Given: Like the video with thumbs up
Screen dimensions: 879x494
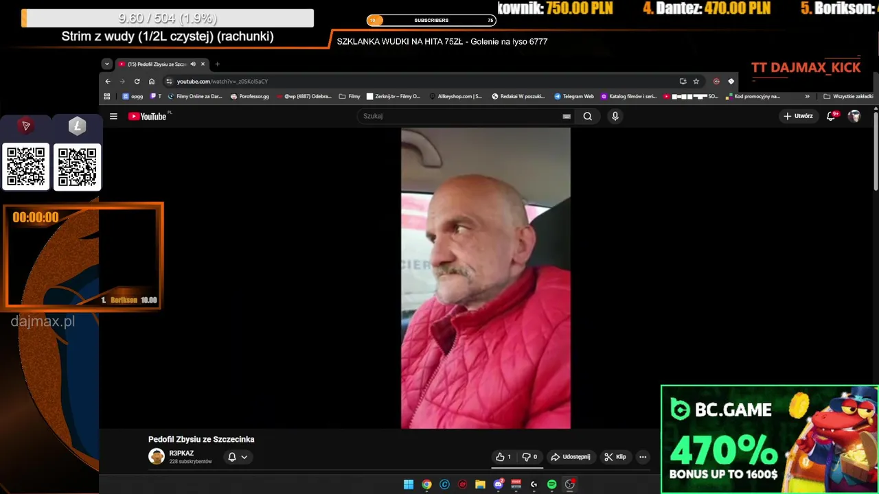Looking at the screenshot, I should [503, 457].
